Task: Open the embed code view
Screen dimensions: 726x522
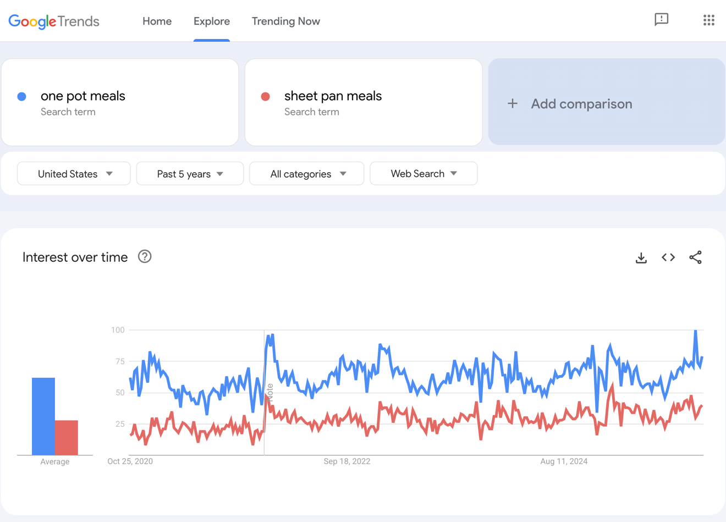Action: (x=668, y=257)
